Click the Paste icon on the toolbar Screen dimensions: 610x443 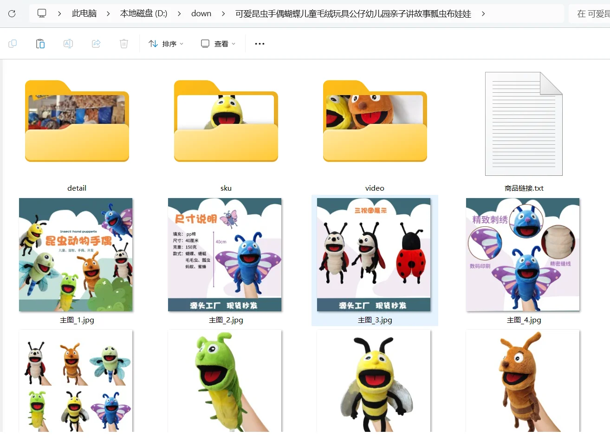tap(40, 43)
